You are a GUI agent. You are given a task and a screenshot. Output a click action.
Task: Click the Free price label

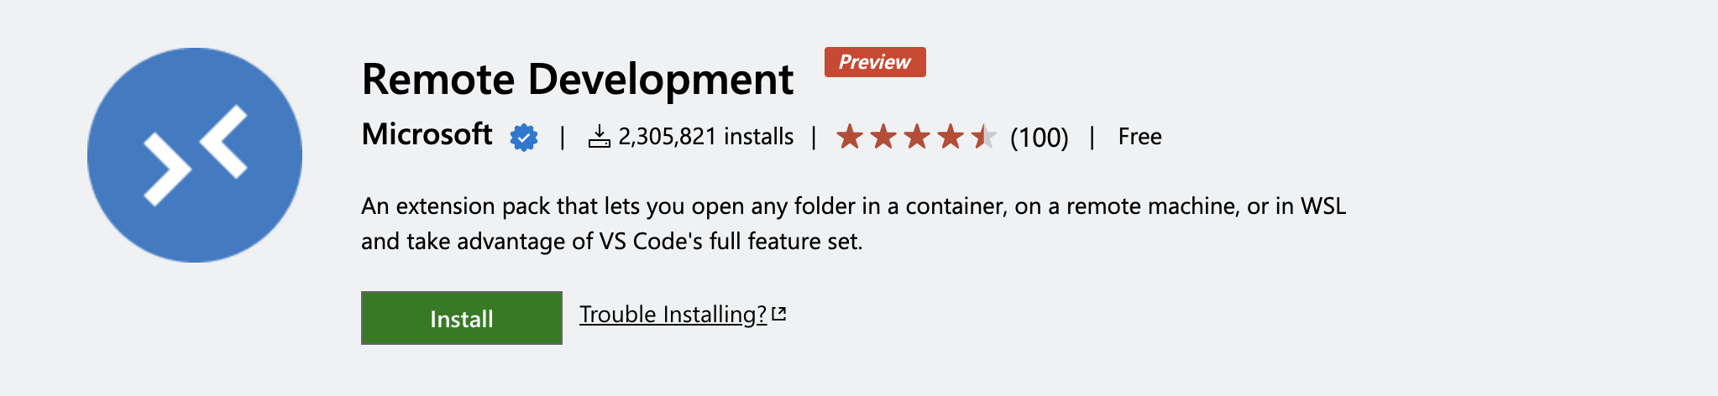1139,137
